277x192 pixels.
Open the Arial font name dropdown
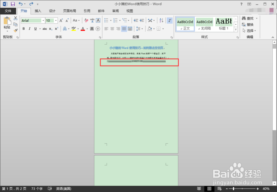point(43,21)
